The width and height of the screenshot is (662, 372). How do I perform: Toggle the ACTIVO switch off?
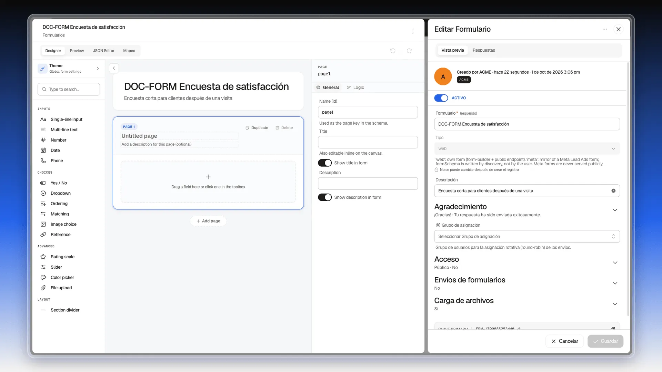coord(441,98)
